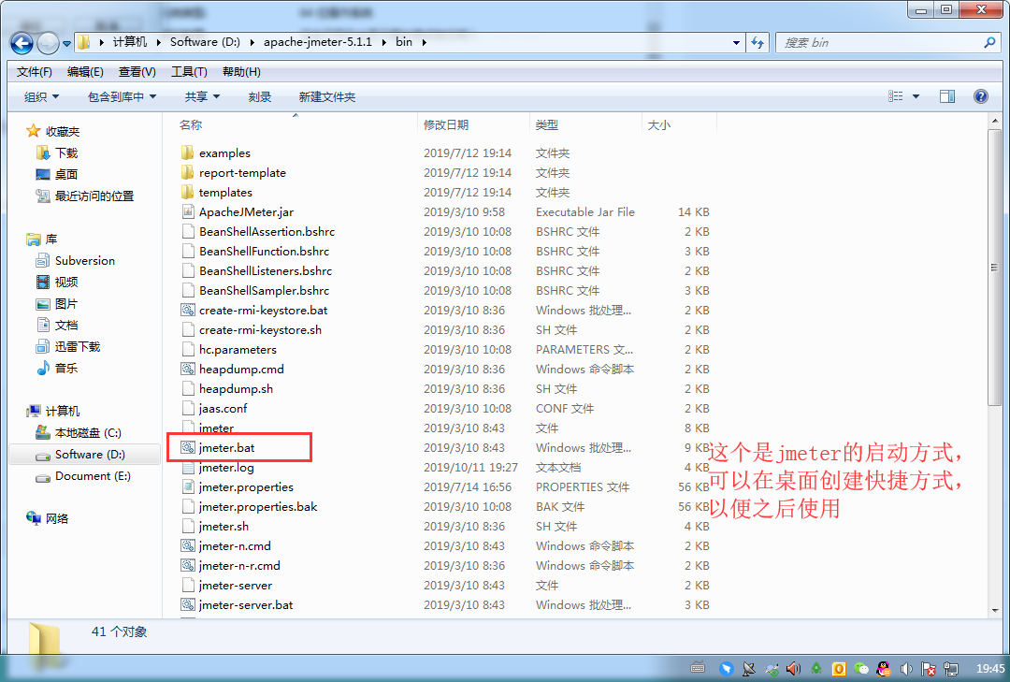1010x682 pixels.
Task: Select Document (E:) drive
Action: coord(93,476)
